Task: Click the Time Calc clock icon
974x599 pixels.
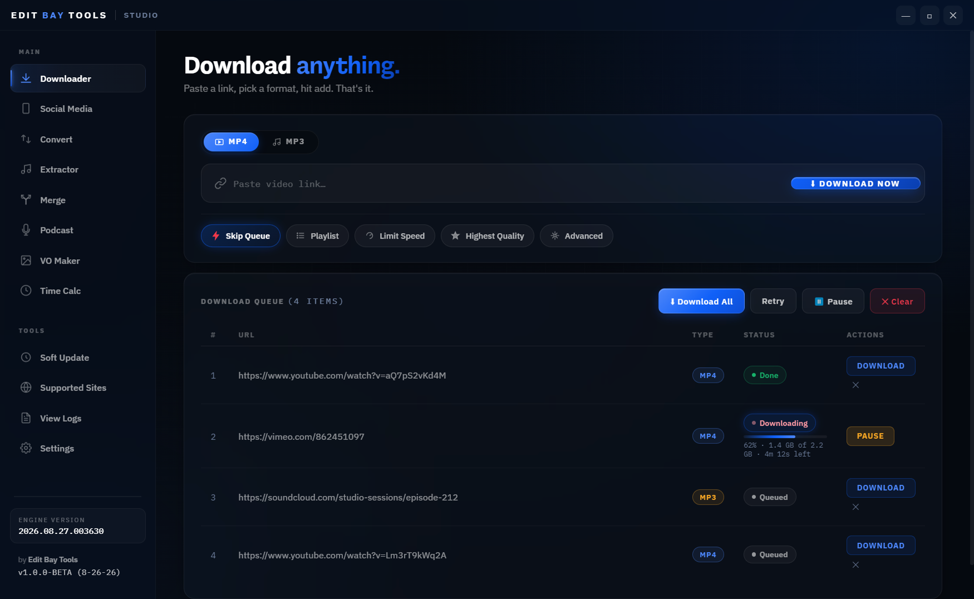Action: coord(26,291)
